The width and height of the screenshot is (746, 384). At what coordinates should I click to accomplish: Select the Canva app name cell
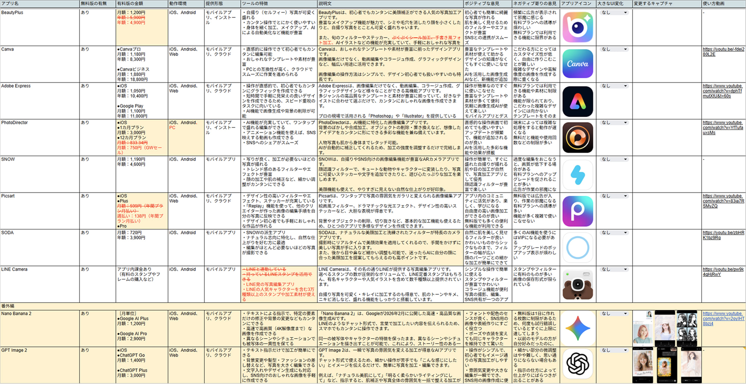coord(40,64)
